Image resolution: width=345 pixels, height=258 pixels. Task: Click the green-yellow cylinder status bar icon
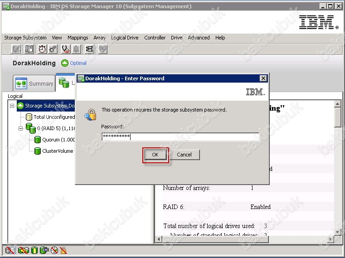[34, 250]
